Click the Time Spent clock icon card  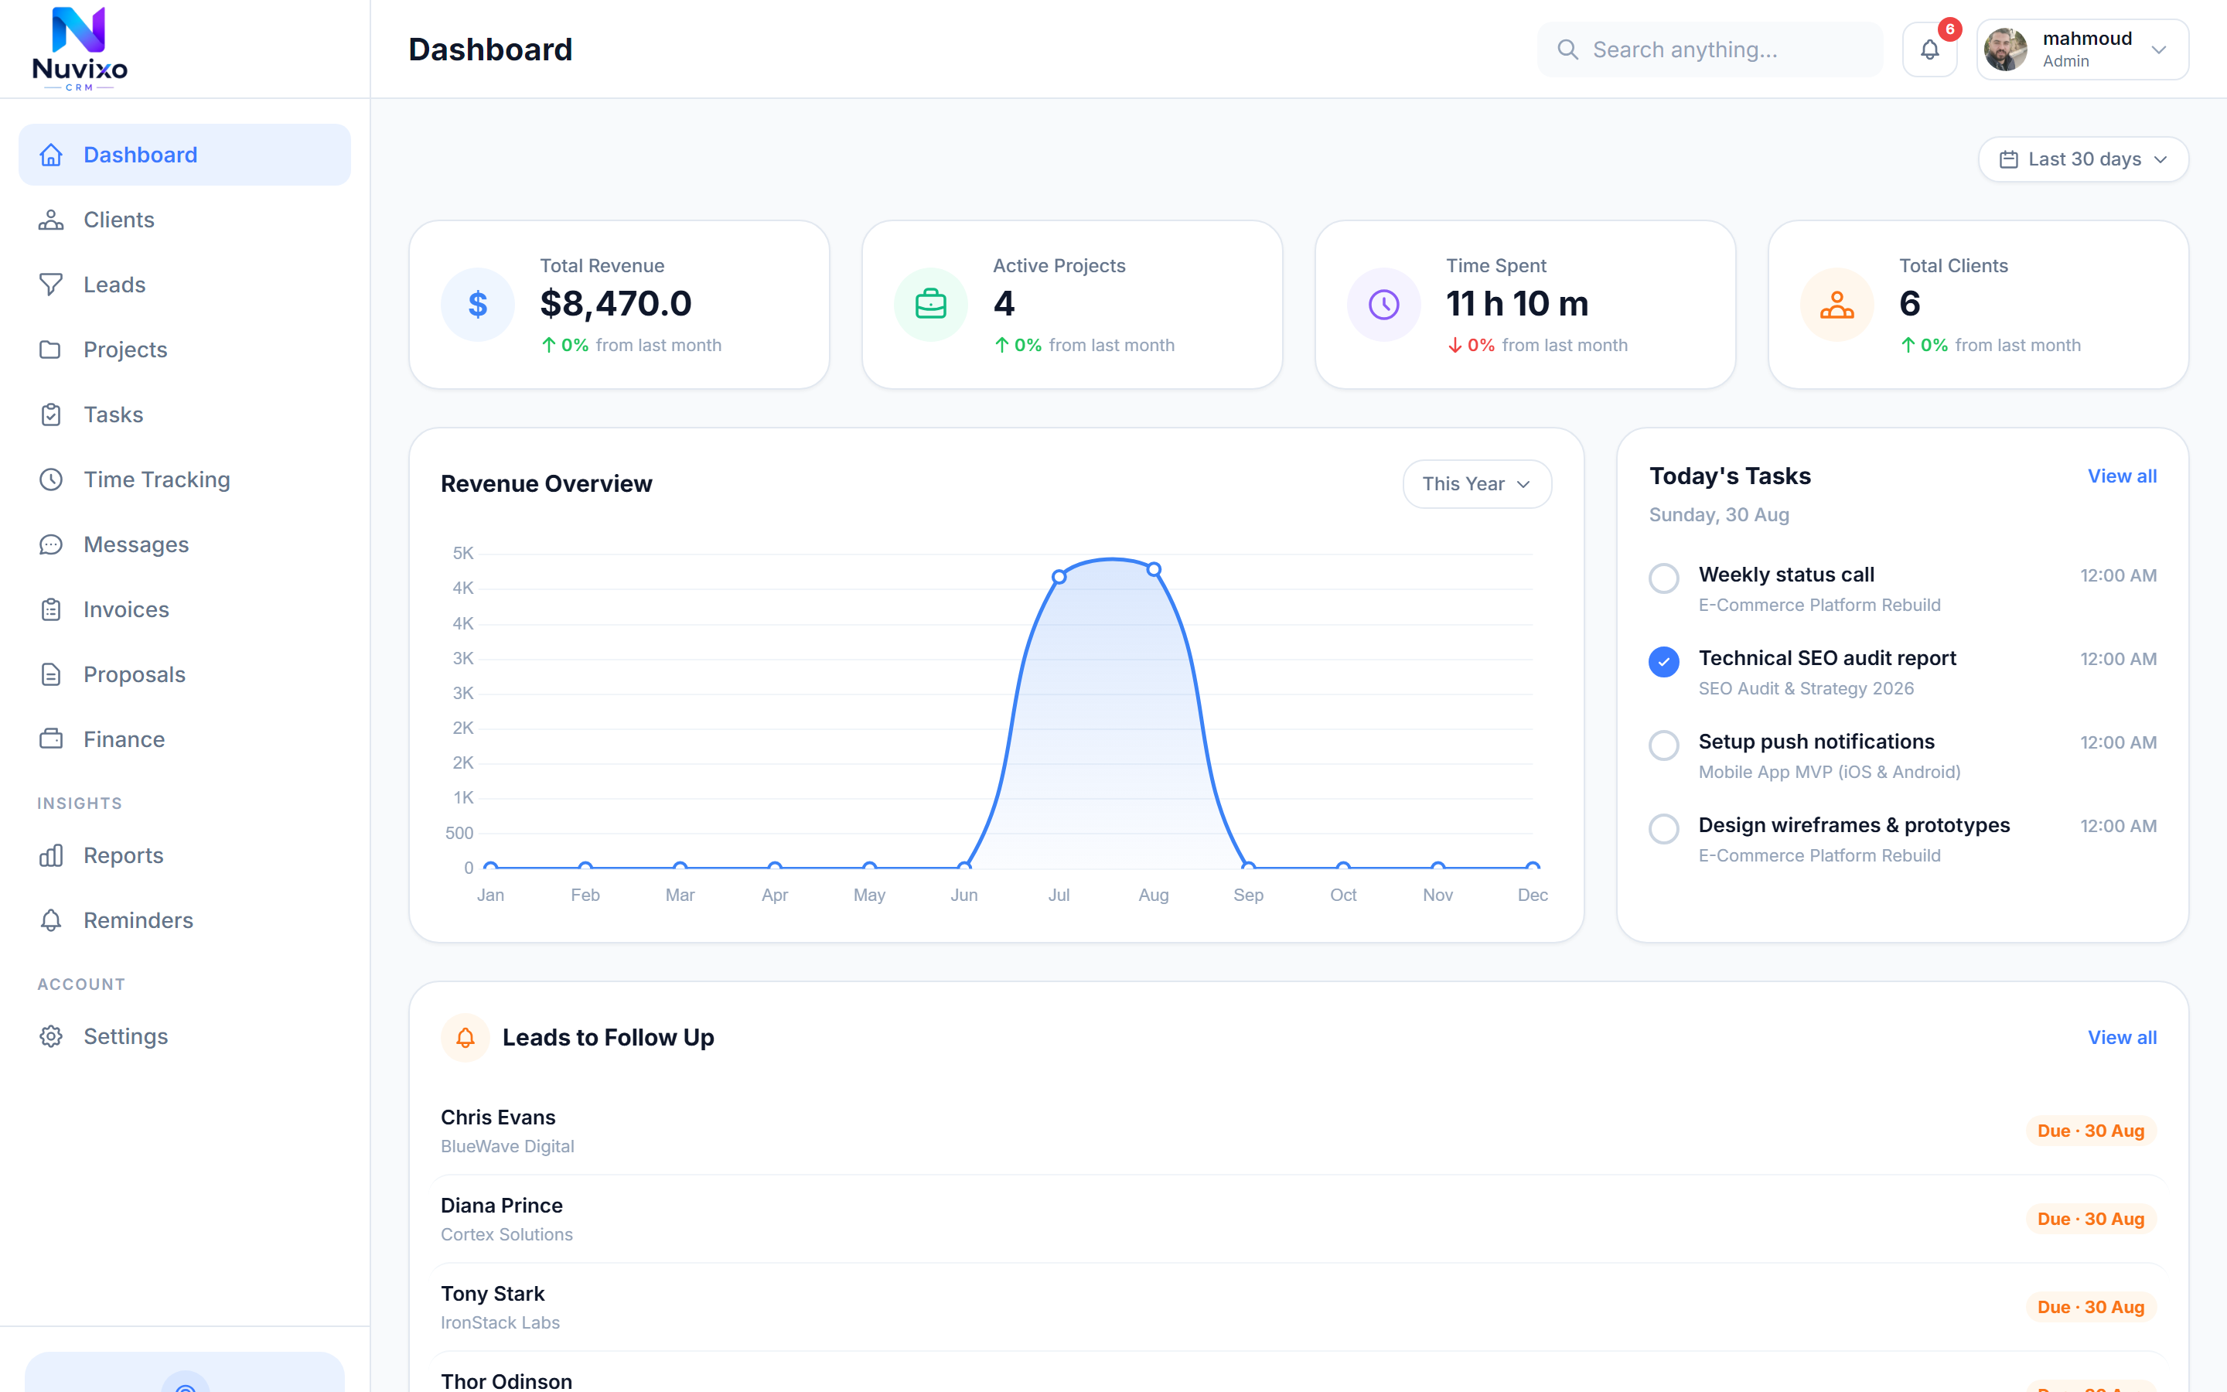pos(1384,305)
